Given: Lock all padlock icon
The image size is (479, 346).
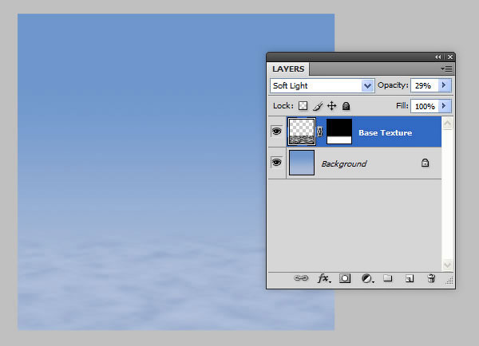Looking at the screenshot, I should [346, 106].
